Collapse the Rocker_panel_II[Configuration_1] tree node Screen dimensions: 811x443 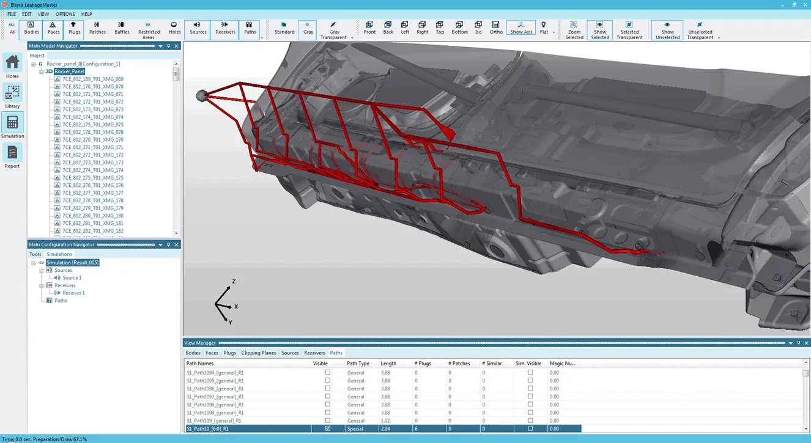pos(34,64)
